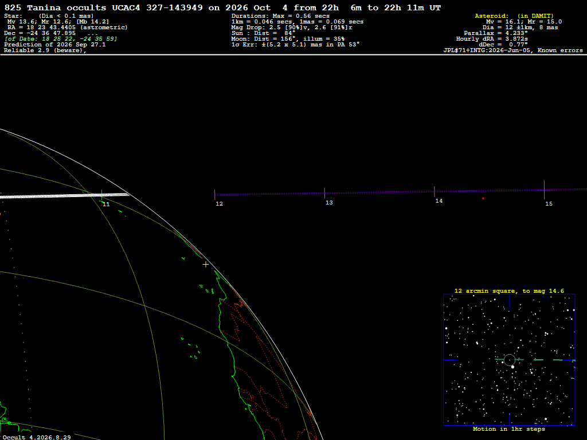
Task: Click the 12 arcmin star finder chart
Action: point(509,360)
